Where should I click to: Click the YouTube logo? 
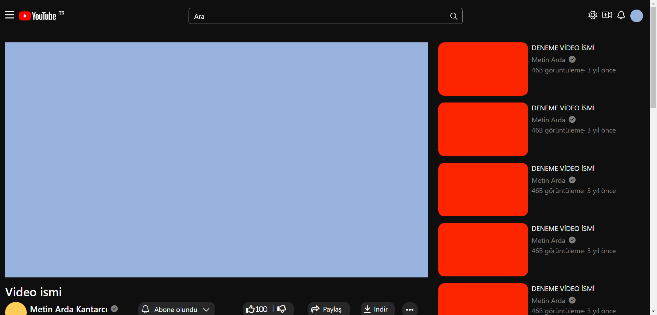(x=38, y=16)
